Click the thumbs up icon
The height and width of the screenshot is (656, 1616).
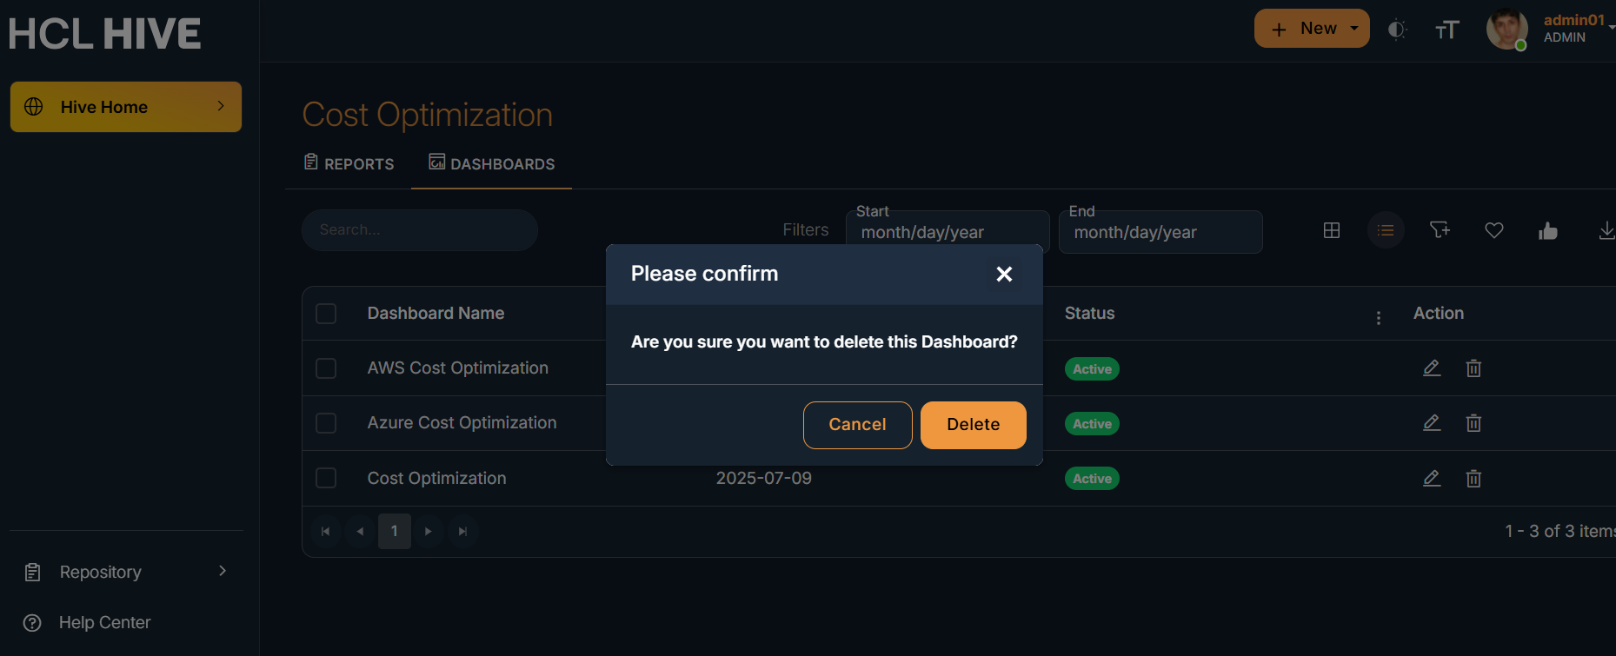(x=1548, y=230)
